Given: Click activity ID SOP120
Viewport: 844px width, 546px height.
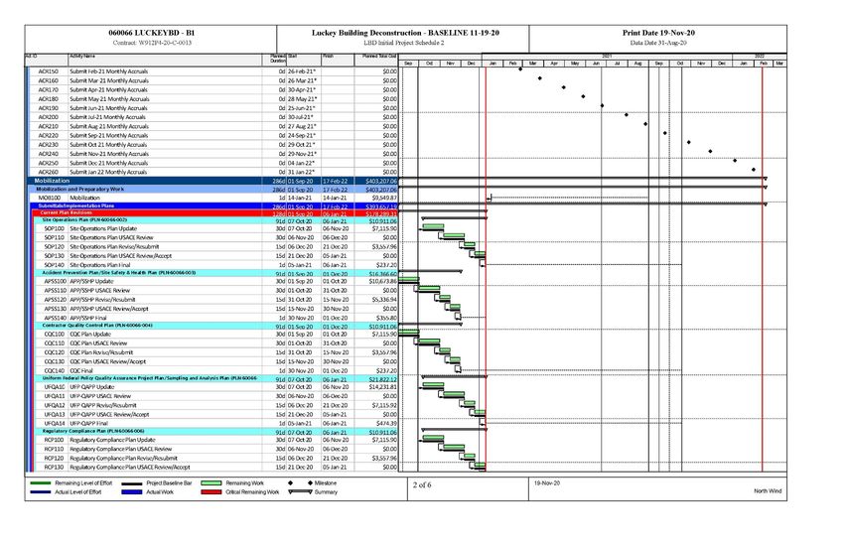Looking at the screenshot, I should point(54,247).
